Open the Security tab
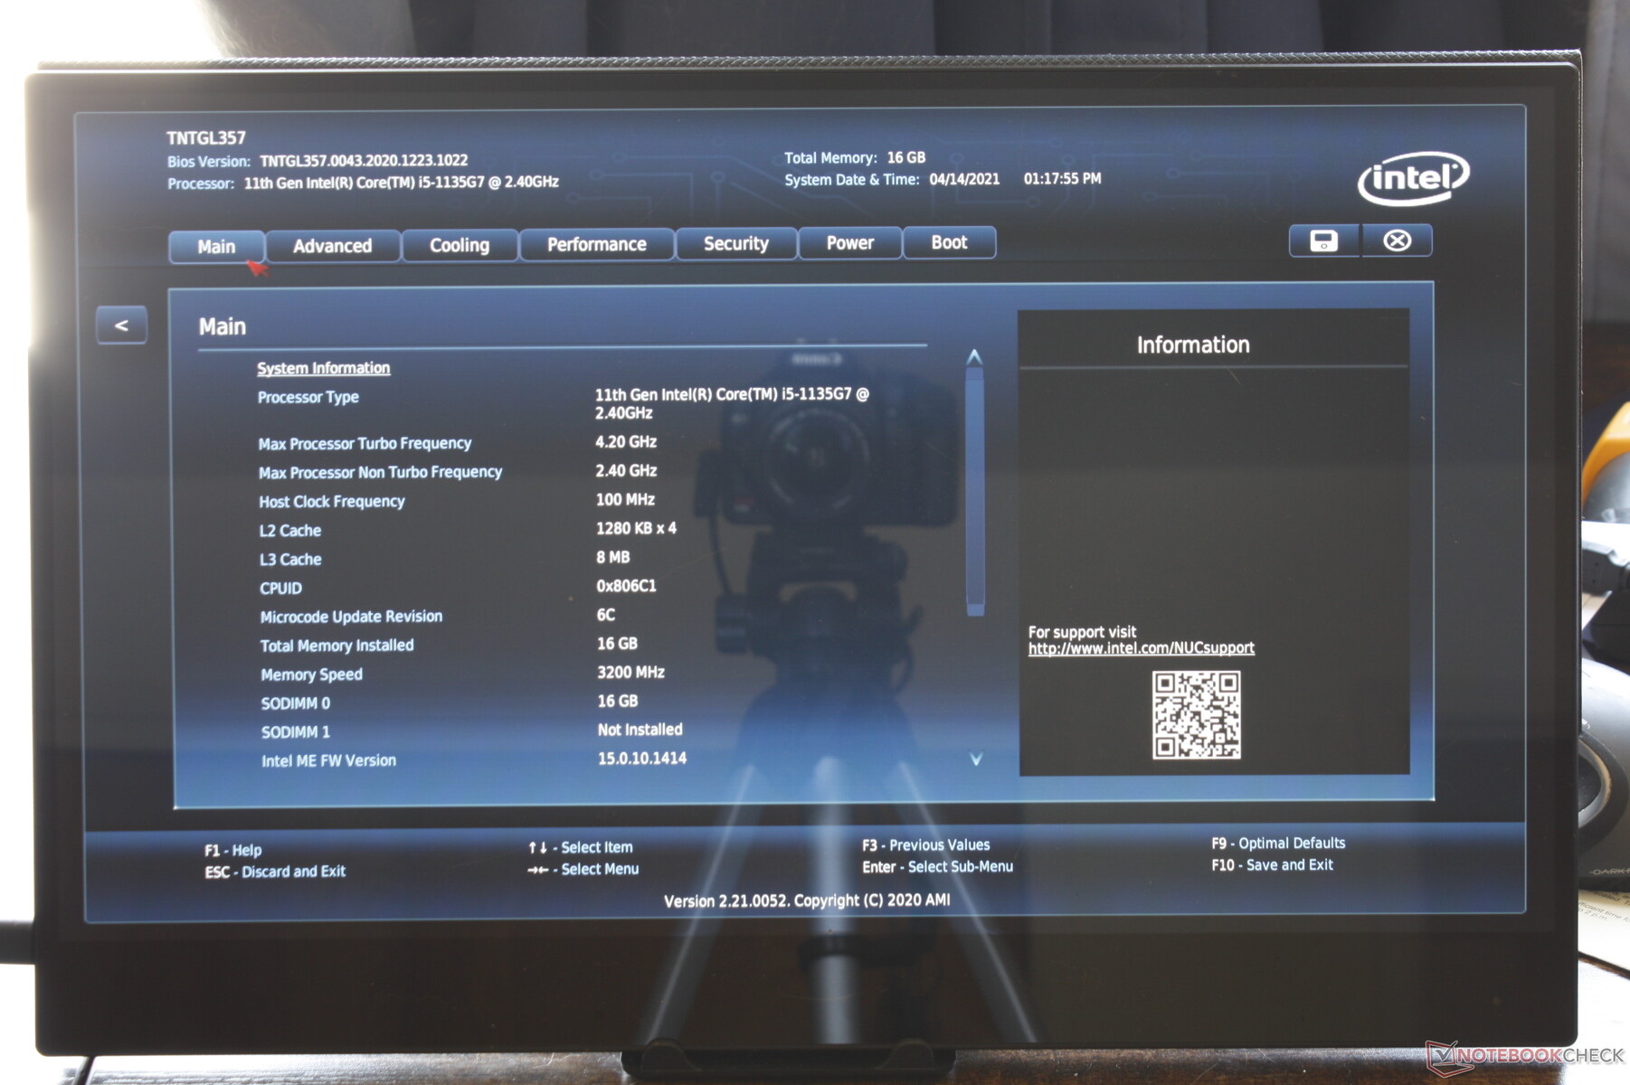This screenshot has height=1085, width=1630. (736, 243)
